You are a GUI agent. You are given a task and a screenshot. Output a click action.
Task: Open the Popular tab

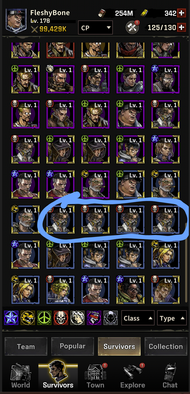point(73,346)
